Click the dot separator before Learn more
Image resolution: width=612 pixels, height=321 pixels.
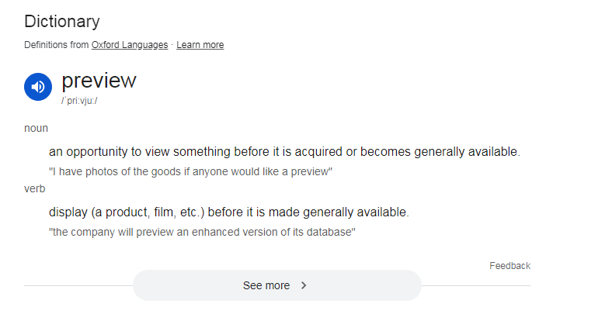(172, 45)
